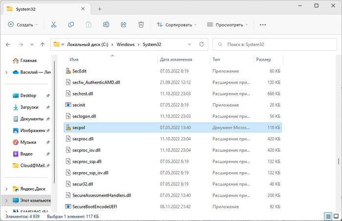342x221 pixels.
Task: Refresh the System32 folder view
Action: point(201,44)
